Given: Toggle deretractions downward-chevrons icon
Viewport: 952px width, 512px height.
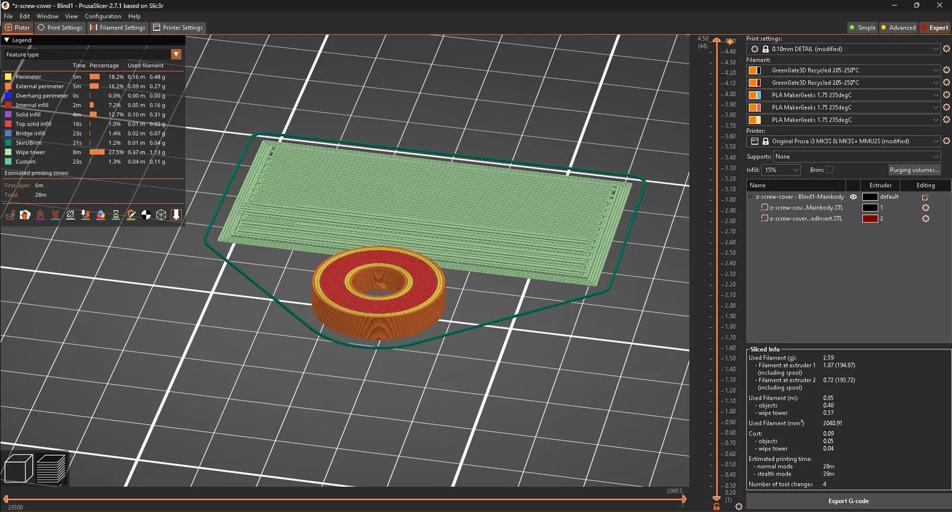Looking at the screenshot, I should pos(55,215).
